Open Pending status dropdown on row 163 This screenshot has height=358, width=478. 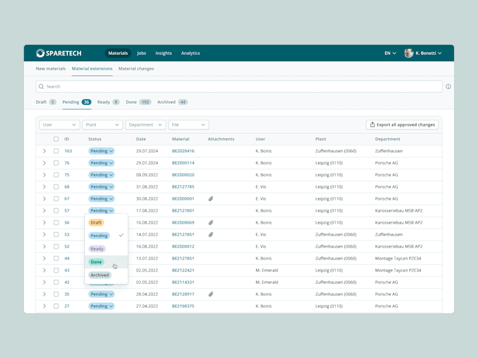[x=102, y=151]
